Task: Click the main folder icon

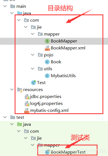Action: coord(13,6)
